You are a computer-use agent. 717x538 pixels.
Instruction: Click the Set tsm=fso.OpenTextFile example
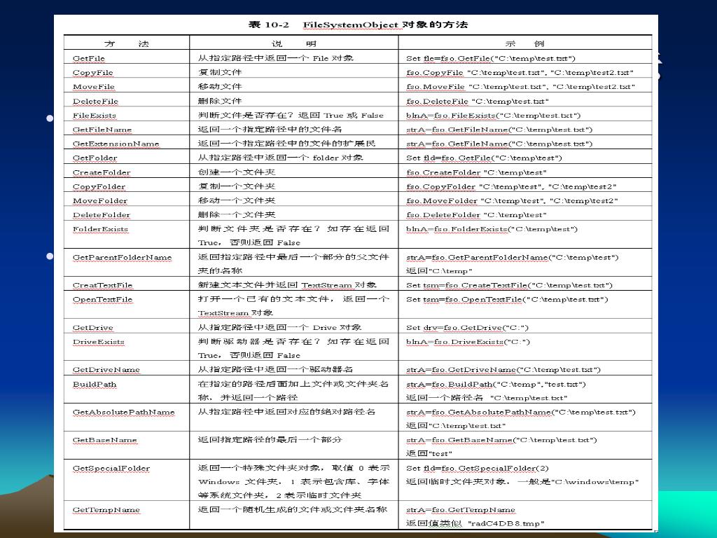pos(507,300)
